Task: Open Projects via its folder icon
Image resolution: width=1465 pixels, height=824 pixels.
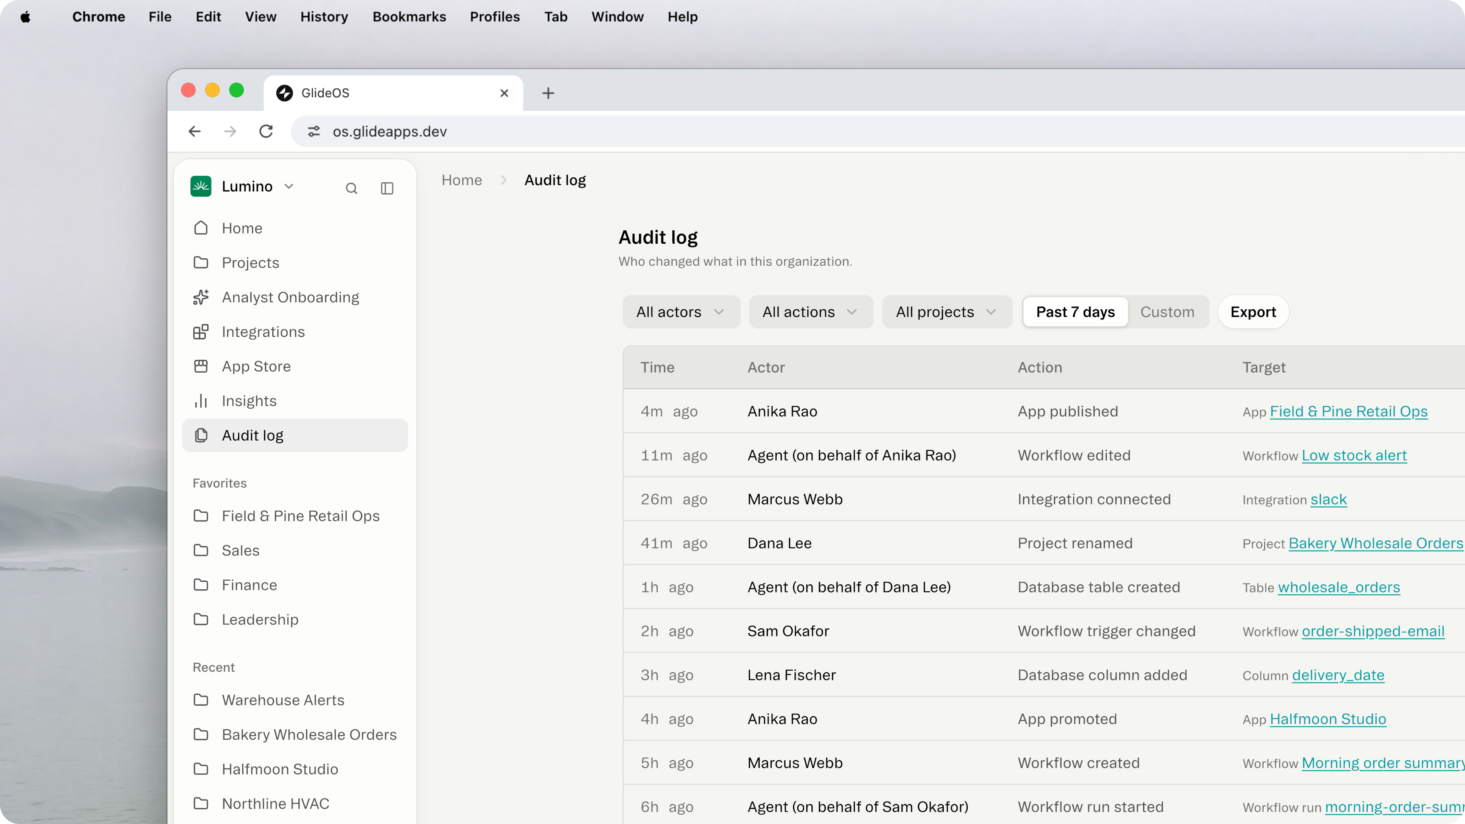Action: (x=201, y=263)
